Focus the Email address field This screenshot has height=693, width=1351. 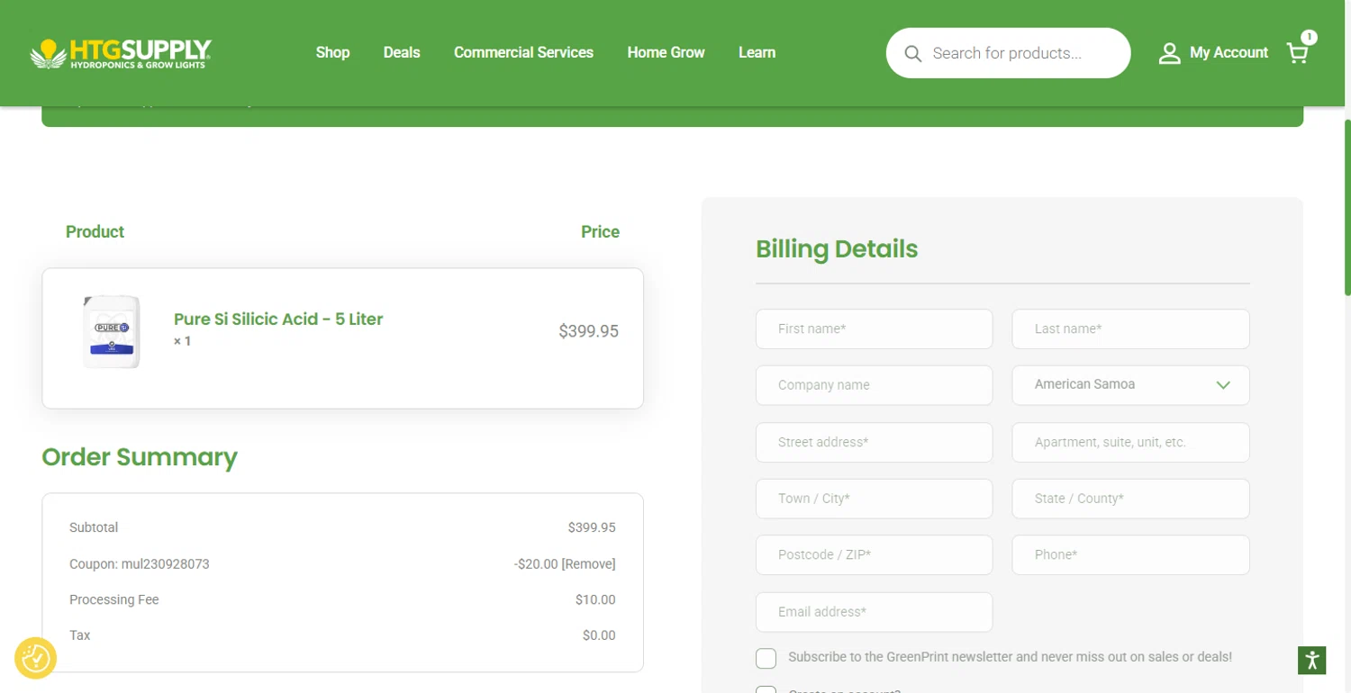tap(874, 612)
